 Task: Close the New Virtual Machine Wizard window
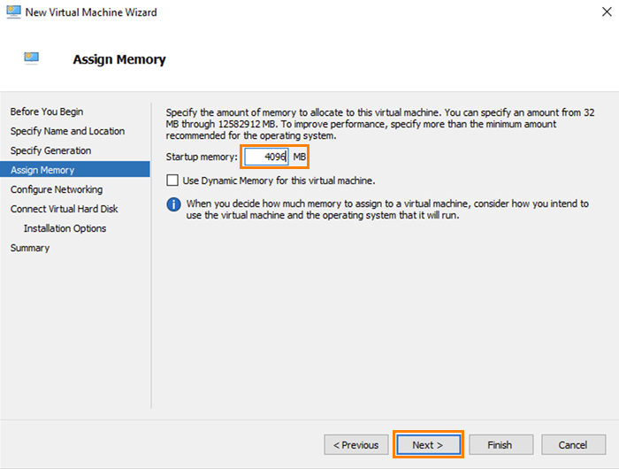click(x=598, y=12)
